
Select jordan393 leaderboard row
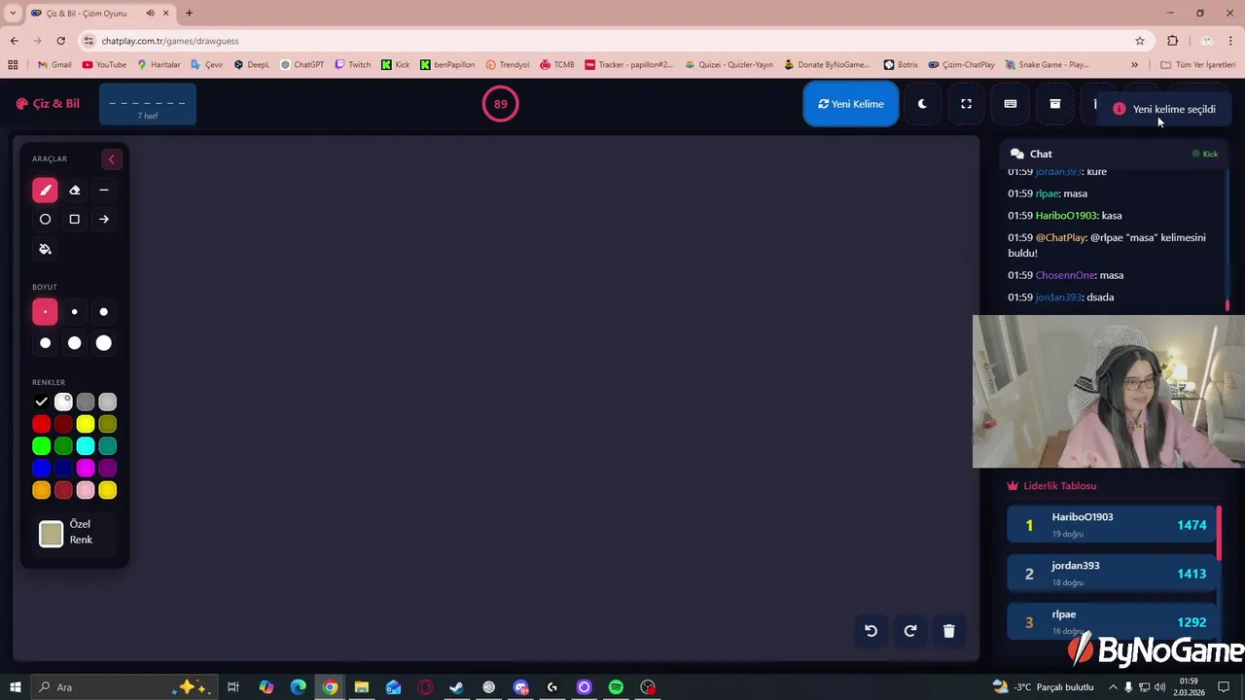pos(1112,574)
